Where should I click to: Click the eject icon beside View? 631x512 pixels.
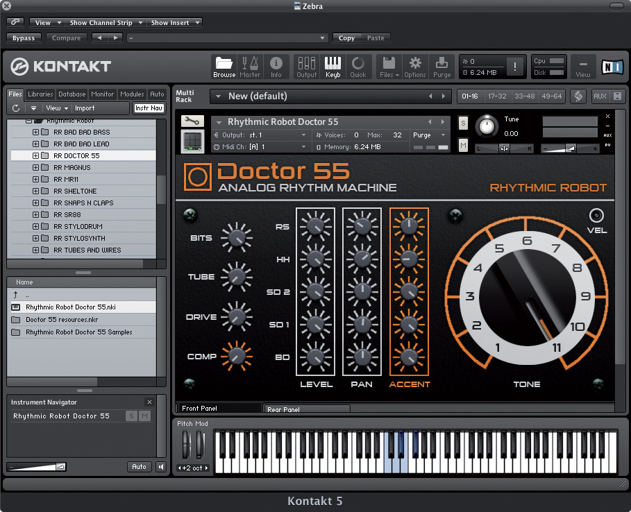[x=33, y=108]
